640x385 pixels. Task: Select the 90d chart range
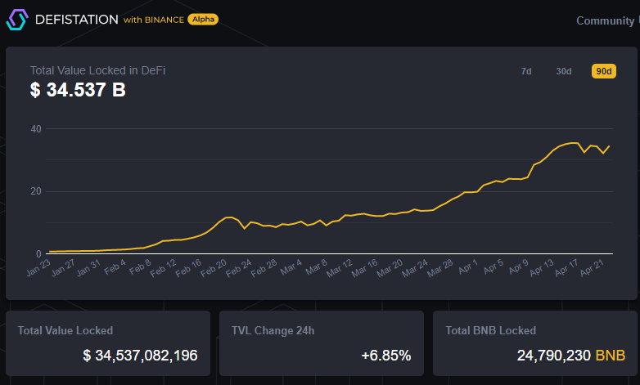tap(604, 71)
